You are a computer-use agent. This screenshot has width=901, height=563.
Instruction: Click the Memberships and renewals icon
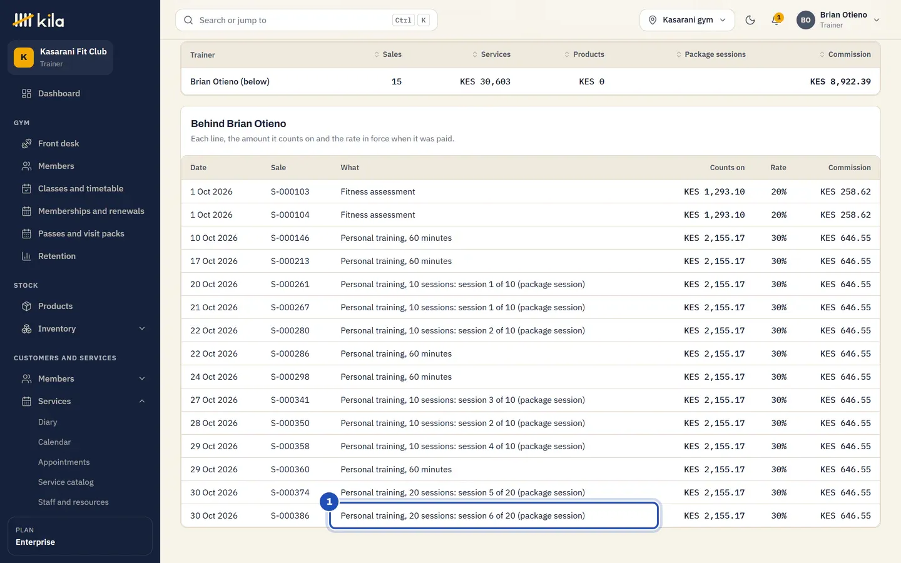[x=26, y=211]
